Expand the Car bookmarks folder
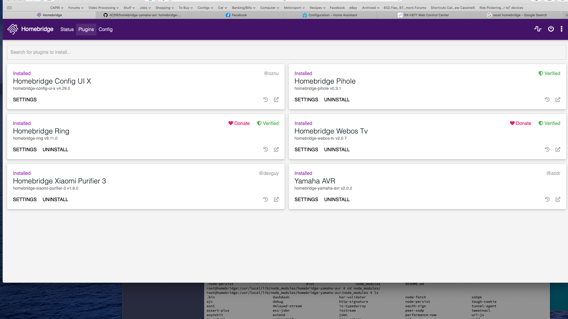Image resolution: width=568 pixels, height=319 pixels. tap(222, 8)
